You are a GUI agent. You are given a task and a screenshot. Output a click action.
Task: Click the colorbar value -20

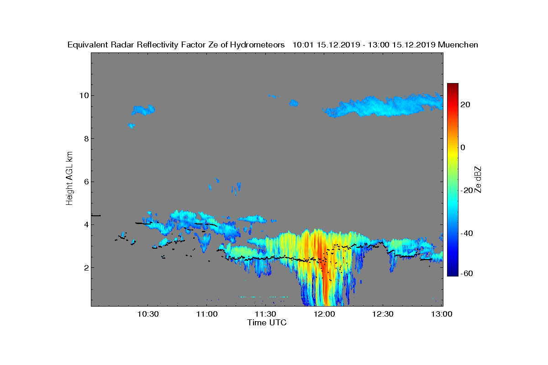click(466, 190)
